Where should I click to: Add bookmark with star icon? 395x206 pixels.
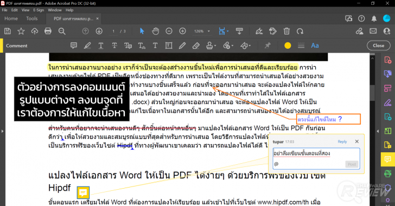[x=21, y=31]
